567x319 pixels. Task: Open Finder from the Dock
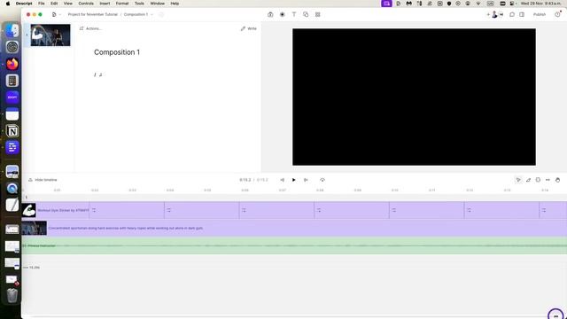click(12, 30)
